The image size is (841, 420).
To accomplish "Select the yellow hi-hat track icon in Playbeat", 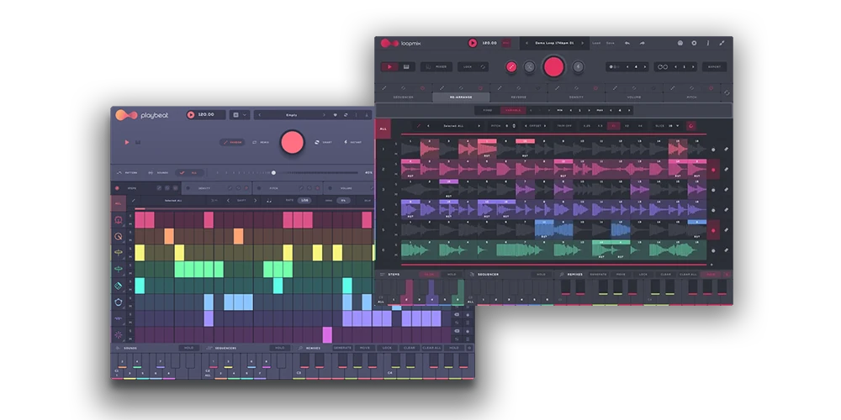I will [119, 252].
